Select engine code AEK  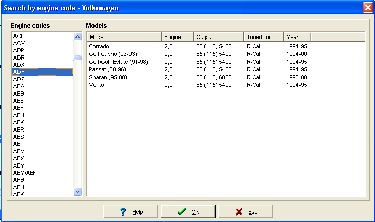pyautogui.click(x=43, y=122)
